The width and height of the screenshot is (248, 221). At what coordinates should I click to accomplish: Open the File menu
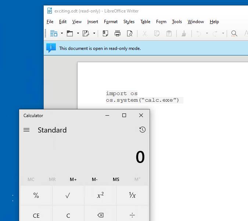50,22
